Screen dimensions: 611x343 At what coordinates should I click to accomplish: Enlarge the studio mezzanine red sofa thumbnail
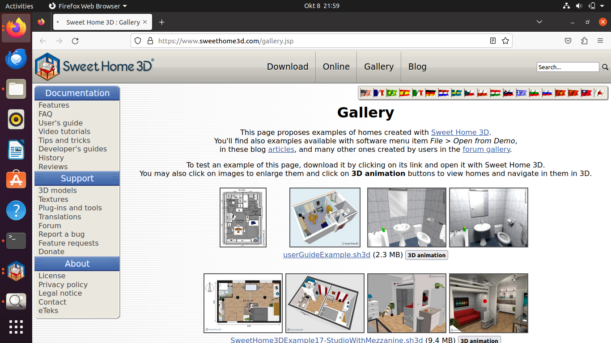(x=488, y=303)
